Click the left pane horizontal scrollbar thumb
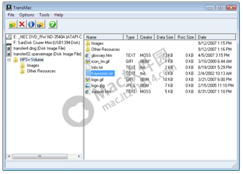This screenshot has height=174, width=243. pos(39,156)
